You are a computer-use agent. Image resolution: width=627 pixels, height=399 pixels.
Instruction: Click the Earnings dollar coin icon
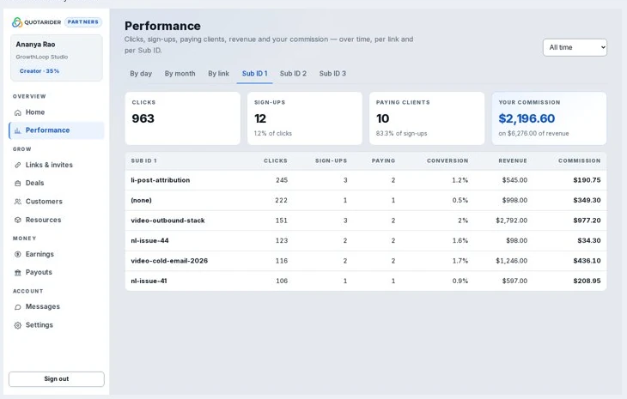pyautogui.click(x=17, y=255)
